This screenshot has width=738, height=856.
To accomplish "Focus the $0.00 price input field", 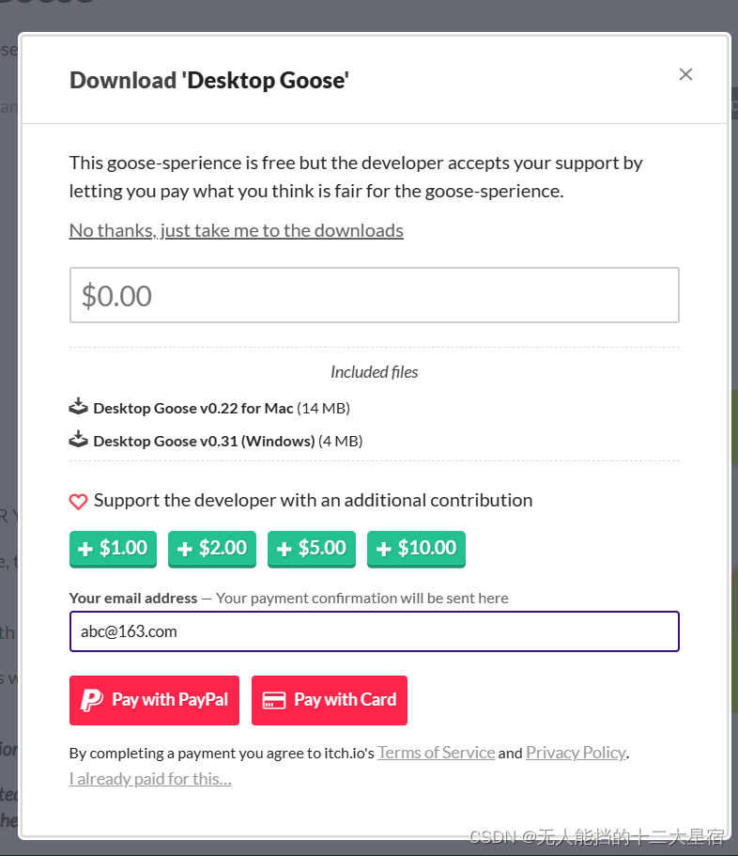I will pyautogui.click(x=375, y=295).
